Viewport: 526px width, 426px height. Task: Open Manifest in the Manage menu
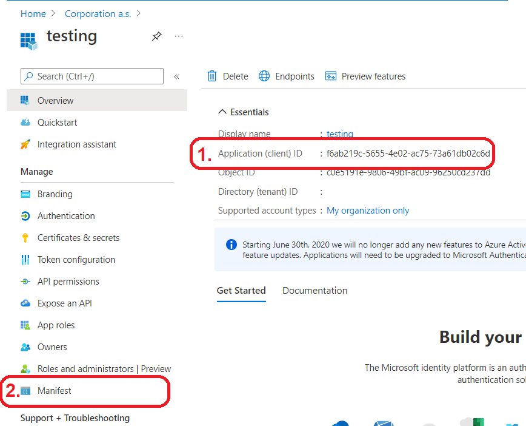tap(54, 391)
